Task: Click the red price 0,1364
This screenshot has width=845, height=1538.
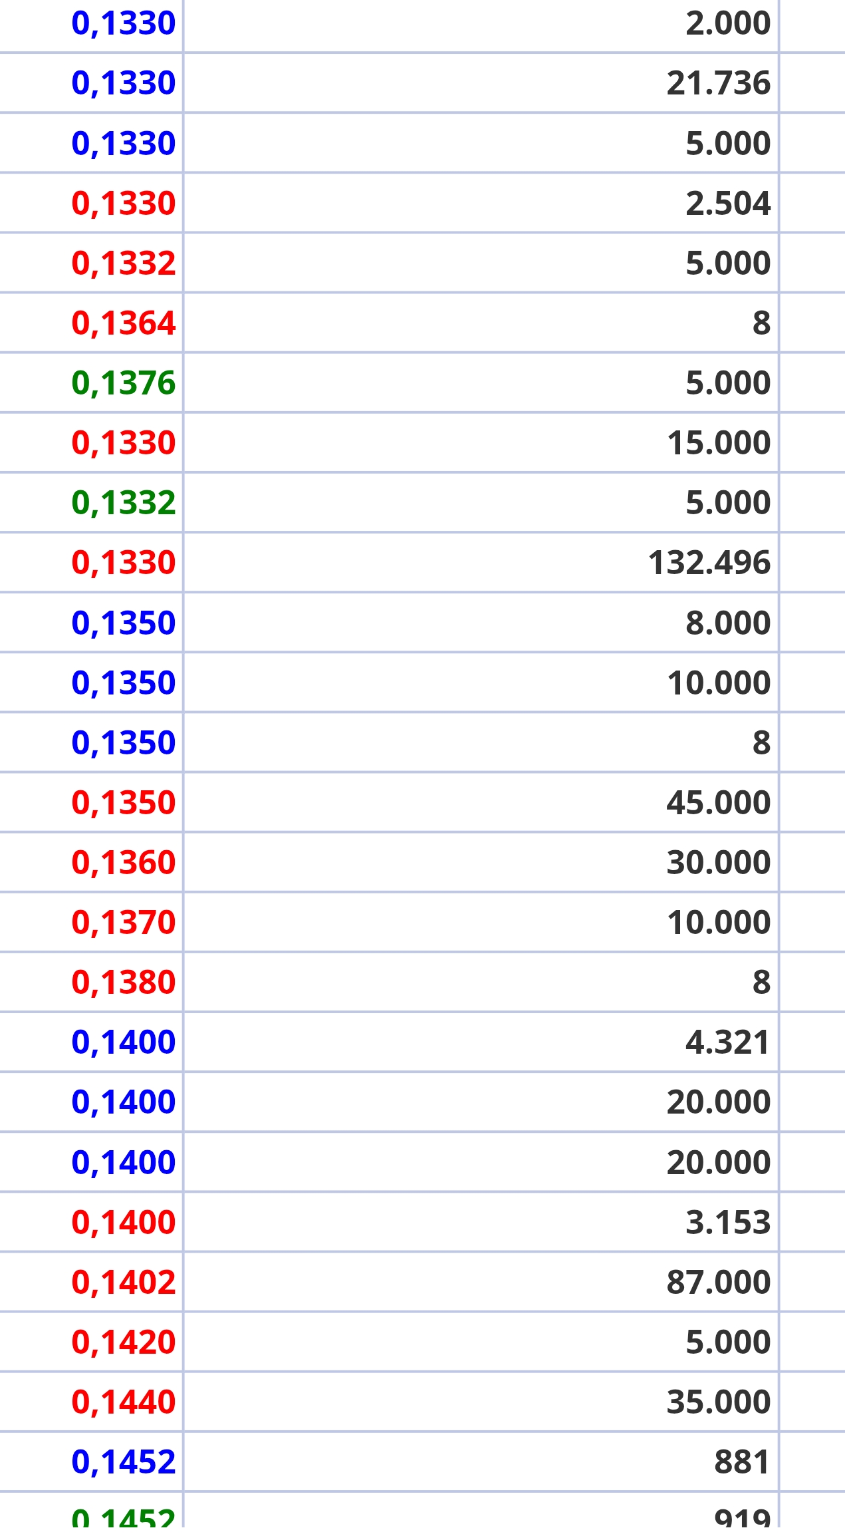Action: [x=124, y=323]
